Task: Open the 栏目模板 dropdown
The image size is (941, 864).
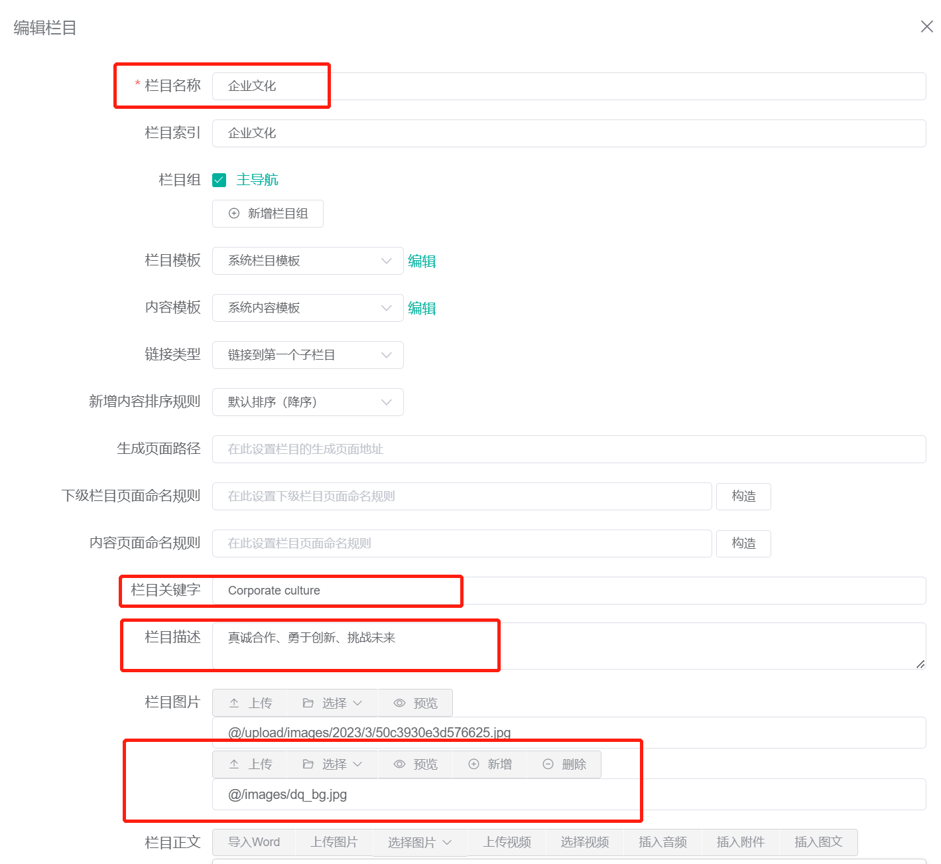Action: pos(307,261)
